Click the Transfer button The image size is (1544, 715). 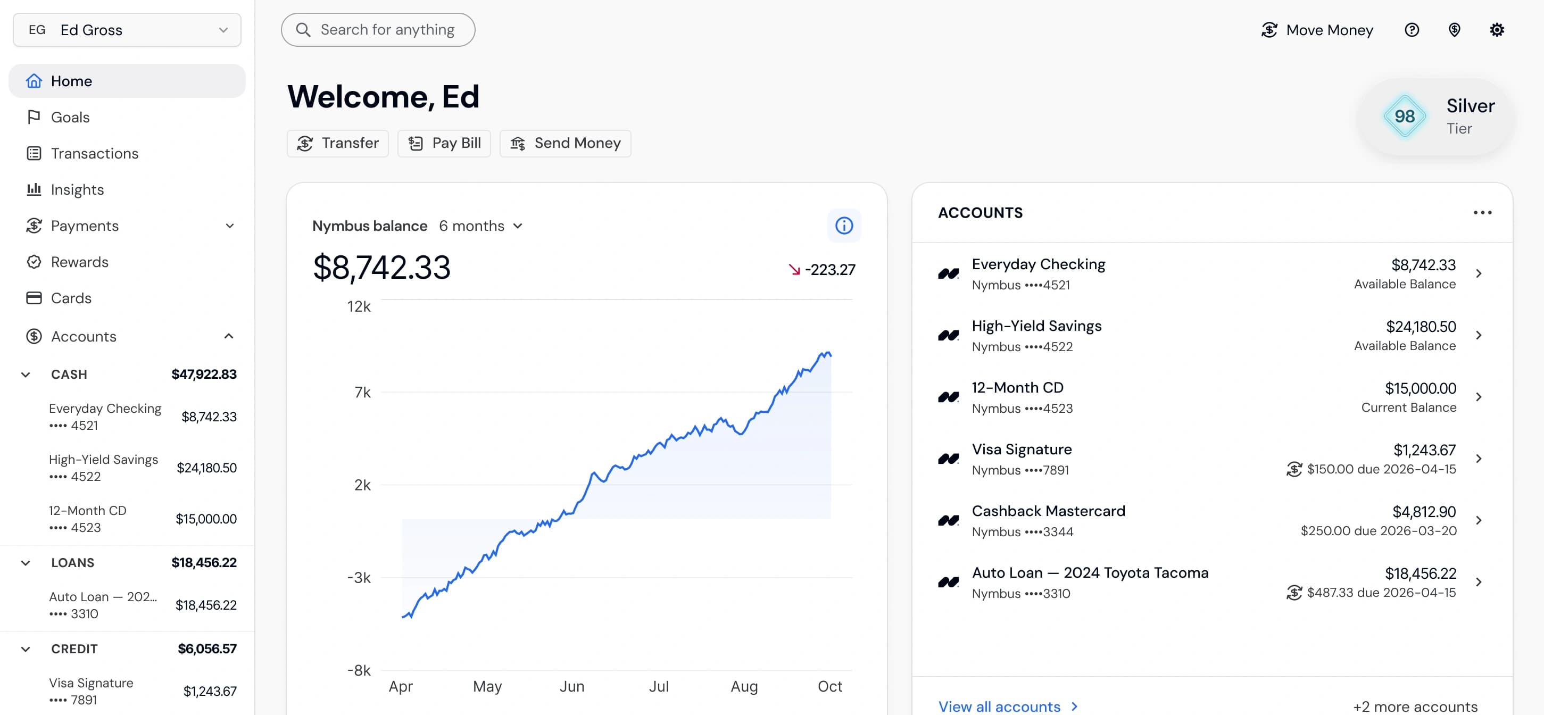point(337,143)
